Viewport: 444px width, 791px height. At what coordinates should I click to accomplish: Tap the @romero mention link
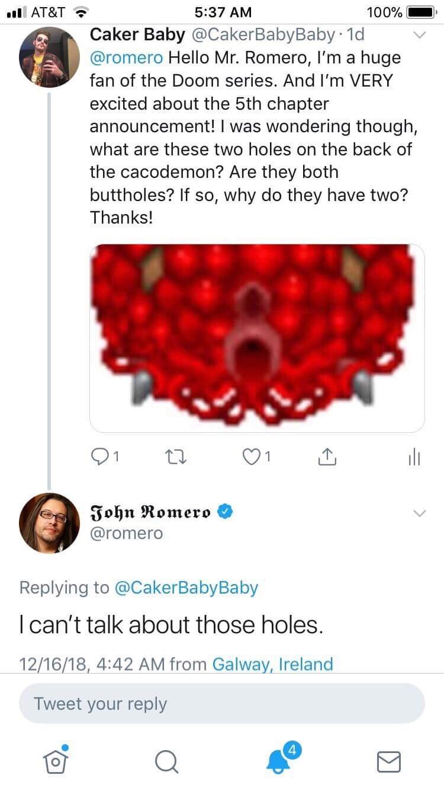[127, 58]
